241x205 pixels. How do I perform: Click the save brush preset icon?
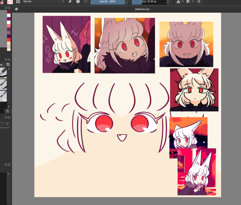pos(8,111)
